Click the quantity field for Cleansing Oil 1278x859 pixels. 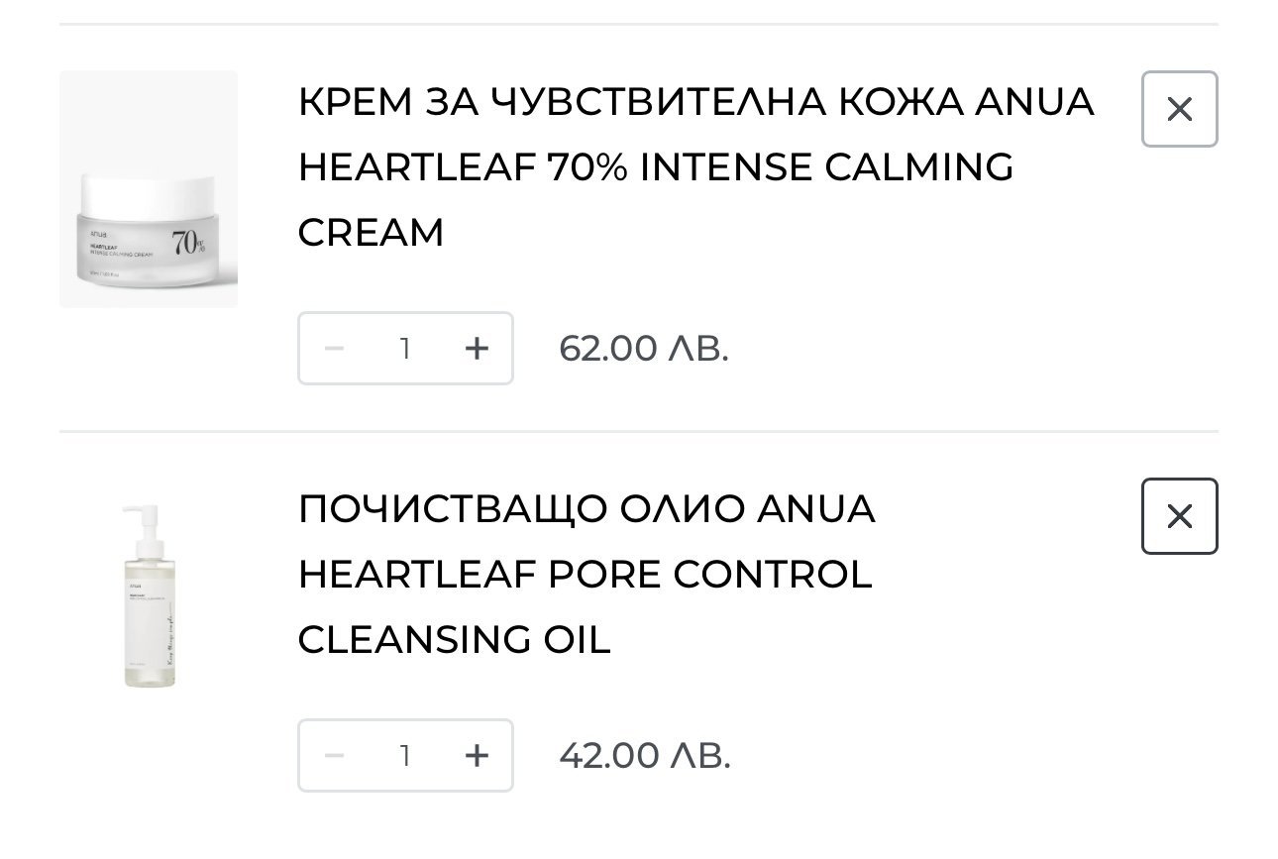pos(405,756)
